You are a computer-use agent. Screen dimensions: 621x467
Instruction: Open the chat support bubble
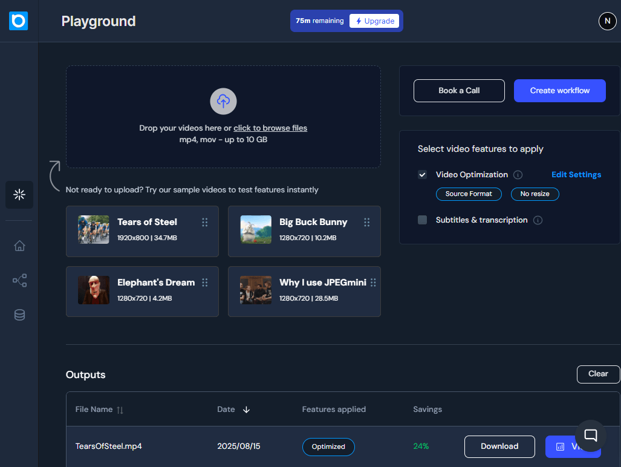click(x=590, y=436)
